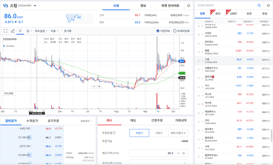
Task: Select the drawing pencil tool
Action: coord(13,31)
